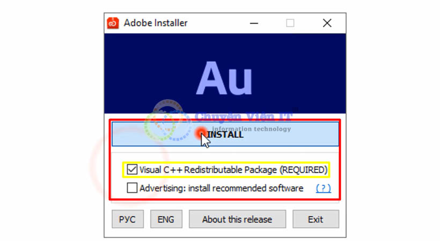Click the INSTALL button
This screenshot has height=241, width=440.
point(225,134)
